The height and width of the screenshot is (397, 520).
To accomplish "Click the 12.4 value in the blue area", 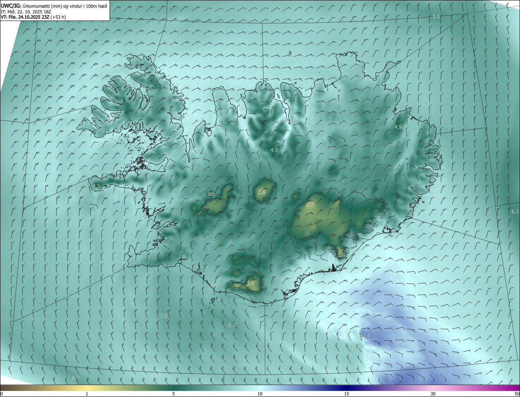I will pyautogui.click(x=365, y=336).
